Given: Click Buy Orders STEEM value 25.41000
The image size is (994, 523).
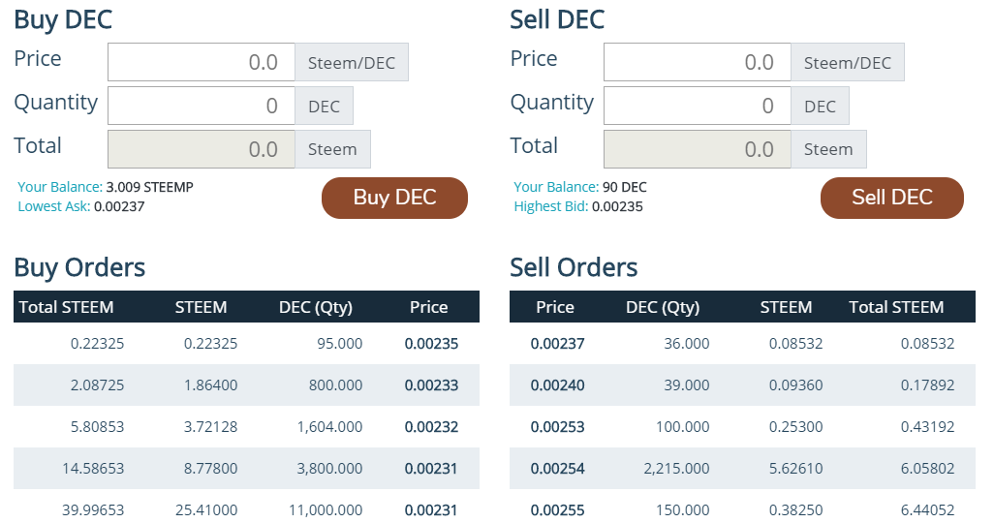Looking at the screenshot, I should 206,510.
